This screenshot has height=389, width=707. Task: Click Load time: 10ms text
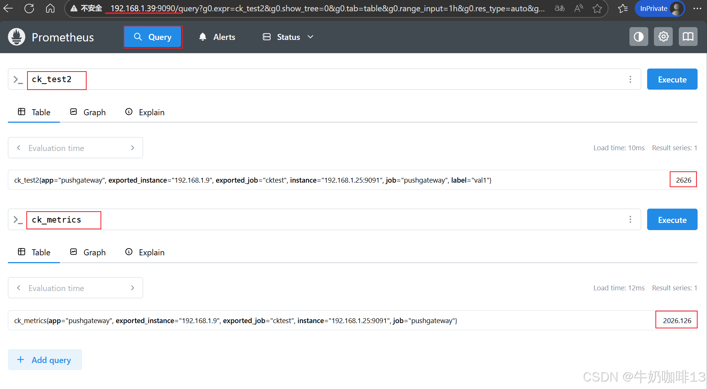[x=619, y=148]
